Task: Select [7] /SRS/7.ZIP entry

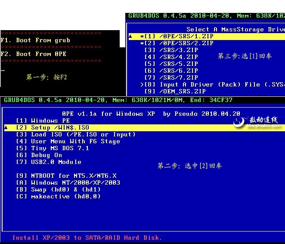Action: click(171, 77)
